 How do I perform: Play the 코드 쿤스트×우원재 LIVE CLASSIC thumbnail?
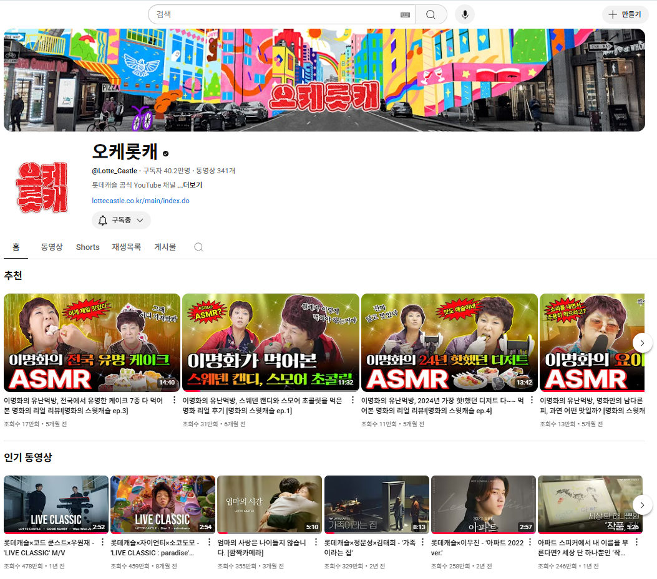tap(56, 504)
